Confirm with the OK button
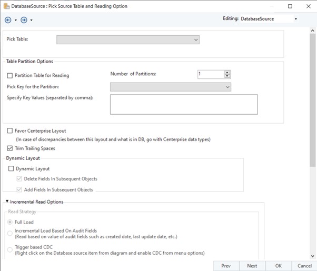Screen dimensions: 317x271 pyautogui.click(x=279, y=266)
